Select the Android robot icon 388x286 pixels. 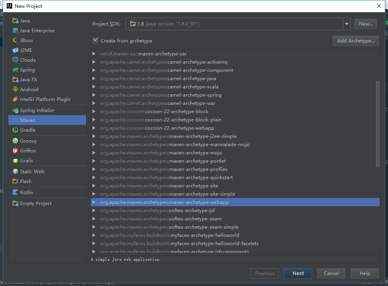click(15, 90)
